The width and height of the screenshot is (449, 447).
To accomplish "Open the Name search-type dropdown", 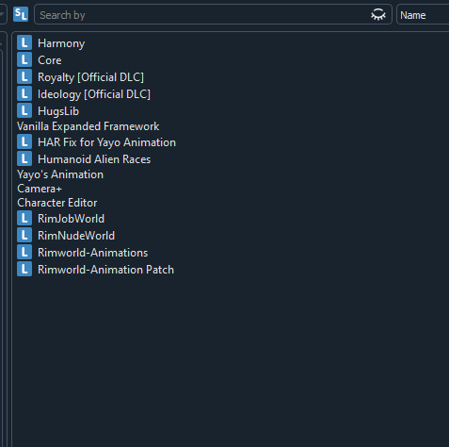I will 423,14.
